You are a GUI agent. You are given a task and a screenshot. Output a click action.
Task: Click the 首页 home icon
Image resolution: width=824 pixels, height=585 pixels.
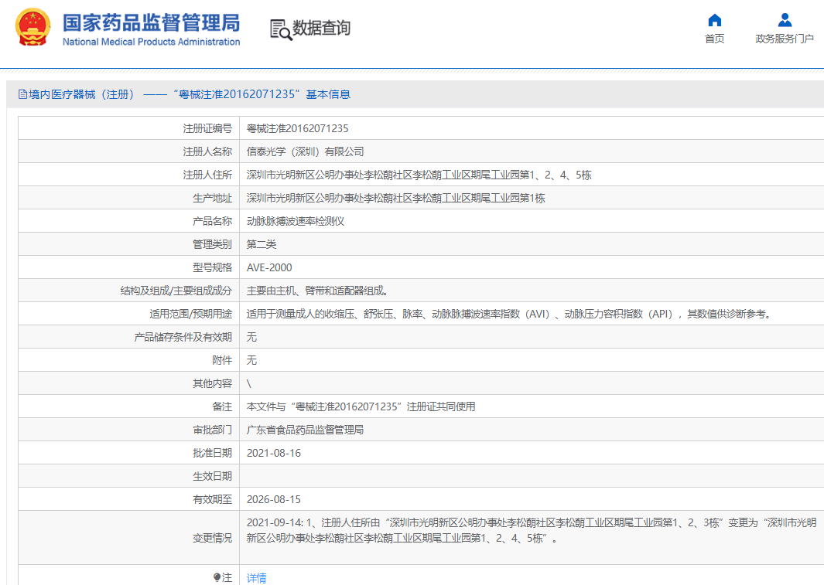tap(714, 20)
